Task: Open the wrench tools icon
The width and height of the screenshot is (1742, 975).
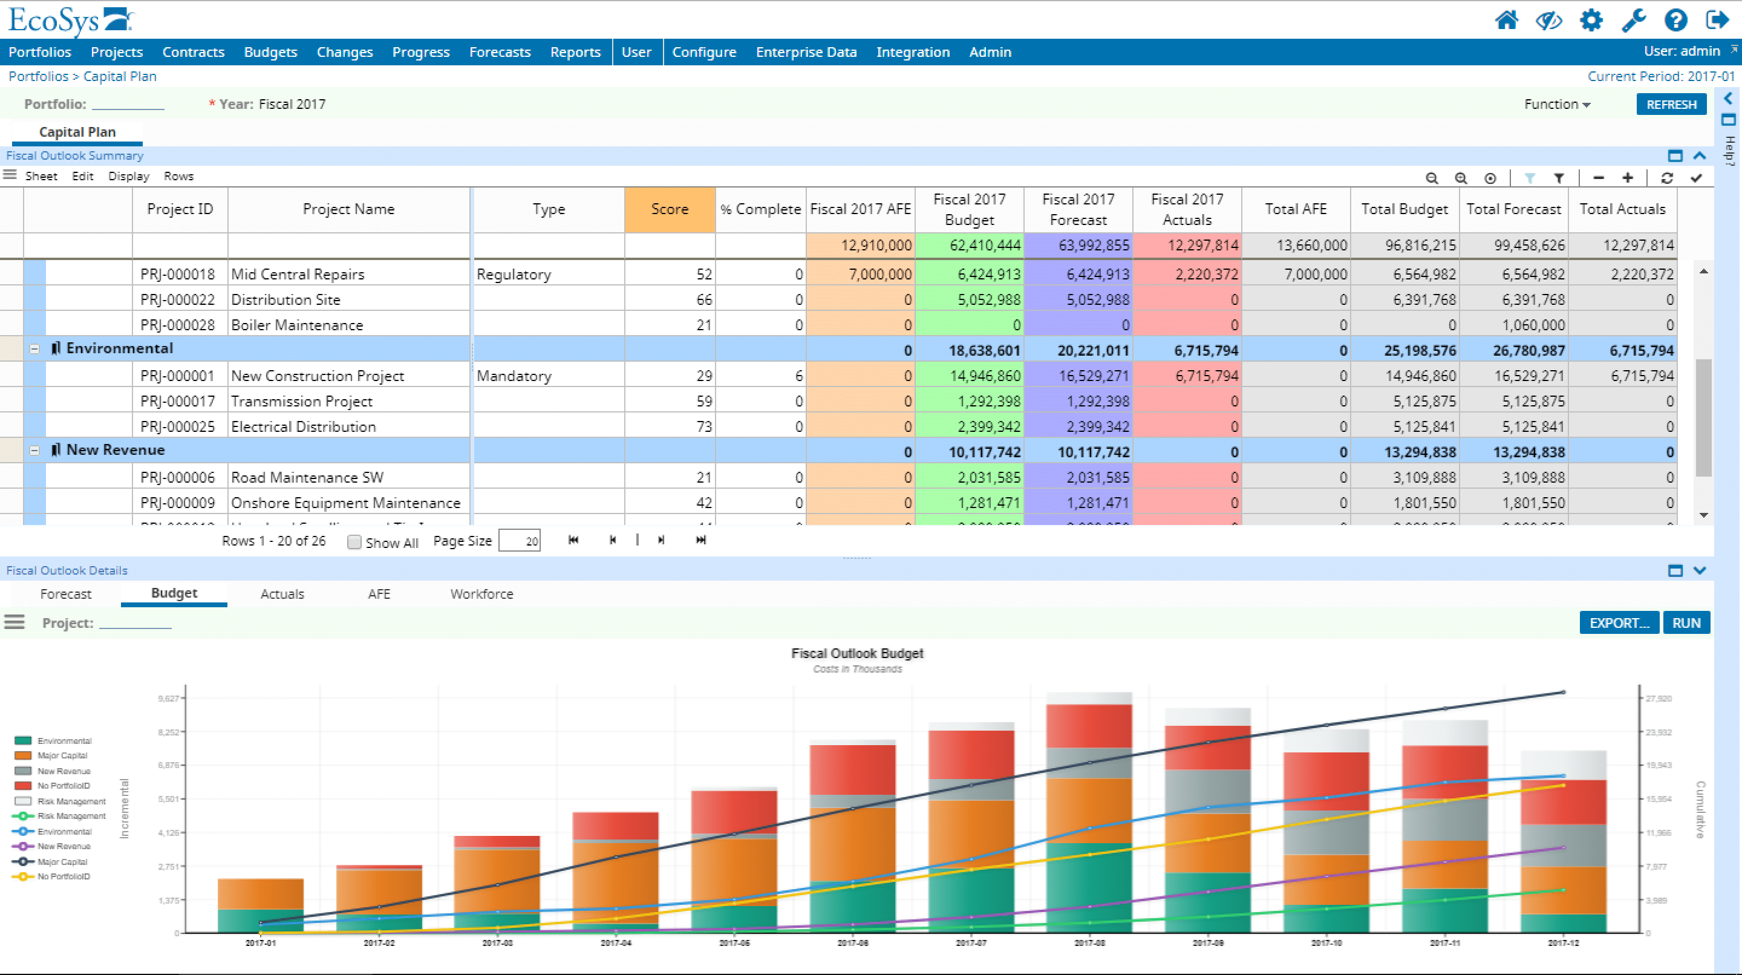Action: tap(1634, 21)
